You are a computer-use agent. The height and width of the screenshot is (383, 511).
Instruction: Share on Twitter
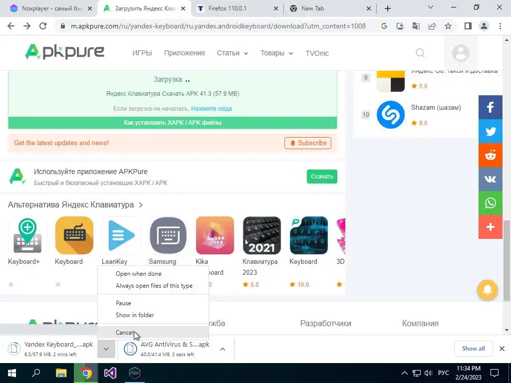pos(491,131)
